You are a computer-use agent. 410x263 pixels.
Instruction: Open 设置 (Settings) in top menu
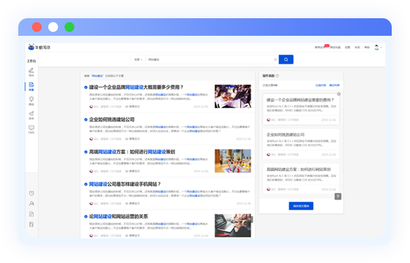coord(347,48)
